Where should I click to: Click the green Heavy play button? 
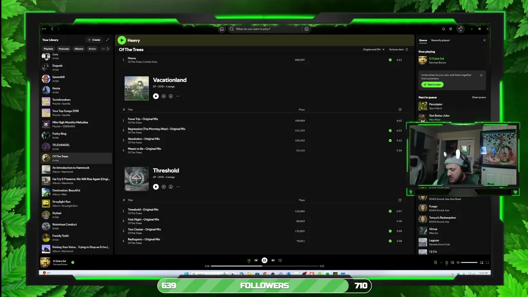pyautogui.click(x=122, y=40)
